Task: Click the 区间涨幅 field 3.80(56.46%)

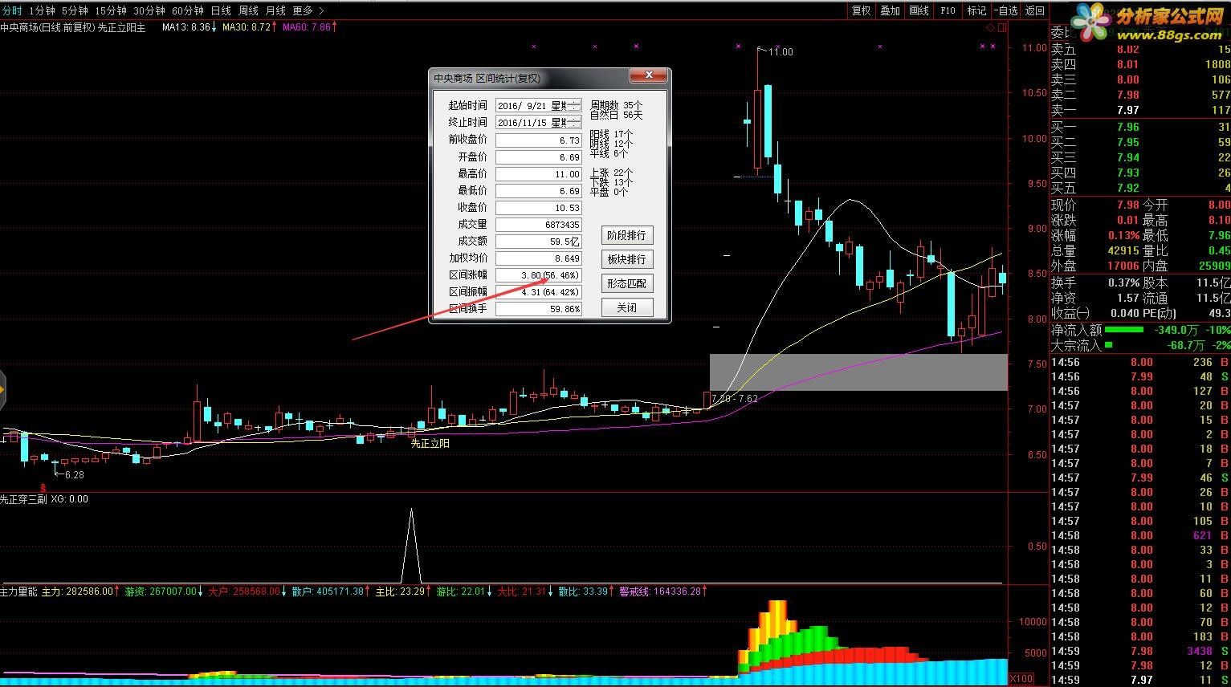Action: (538, 274)
